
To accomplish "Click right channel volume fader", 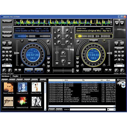I will point(69,46).
